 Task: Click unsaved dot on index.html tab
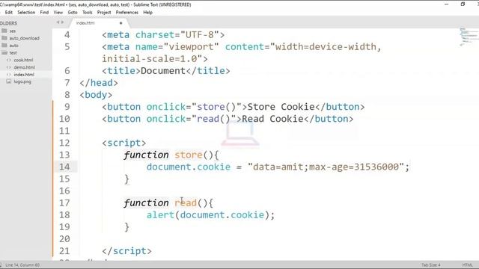coord(121,23)
